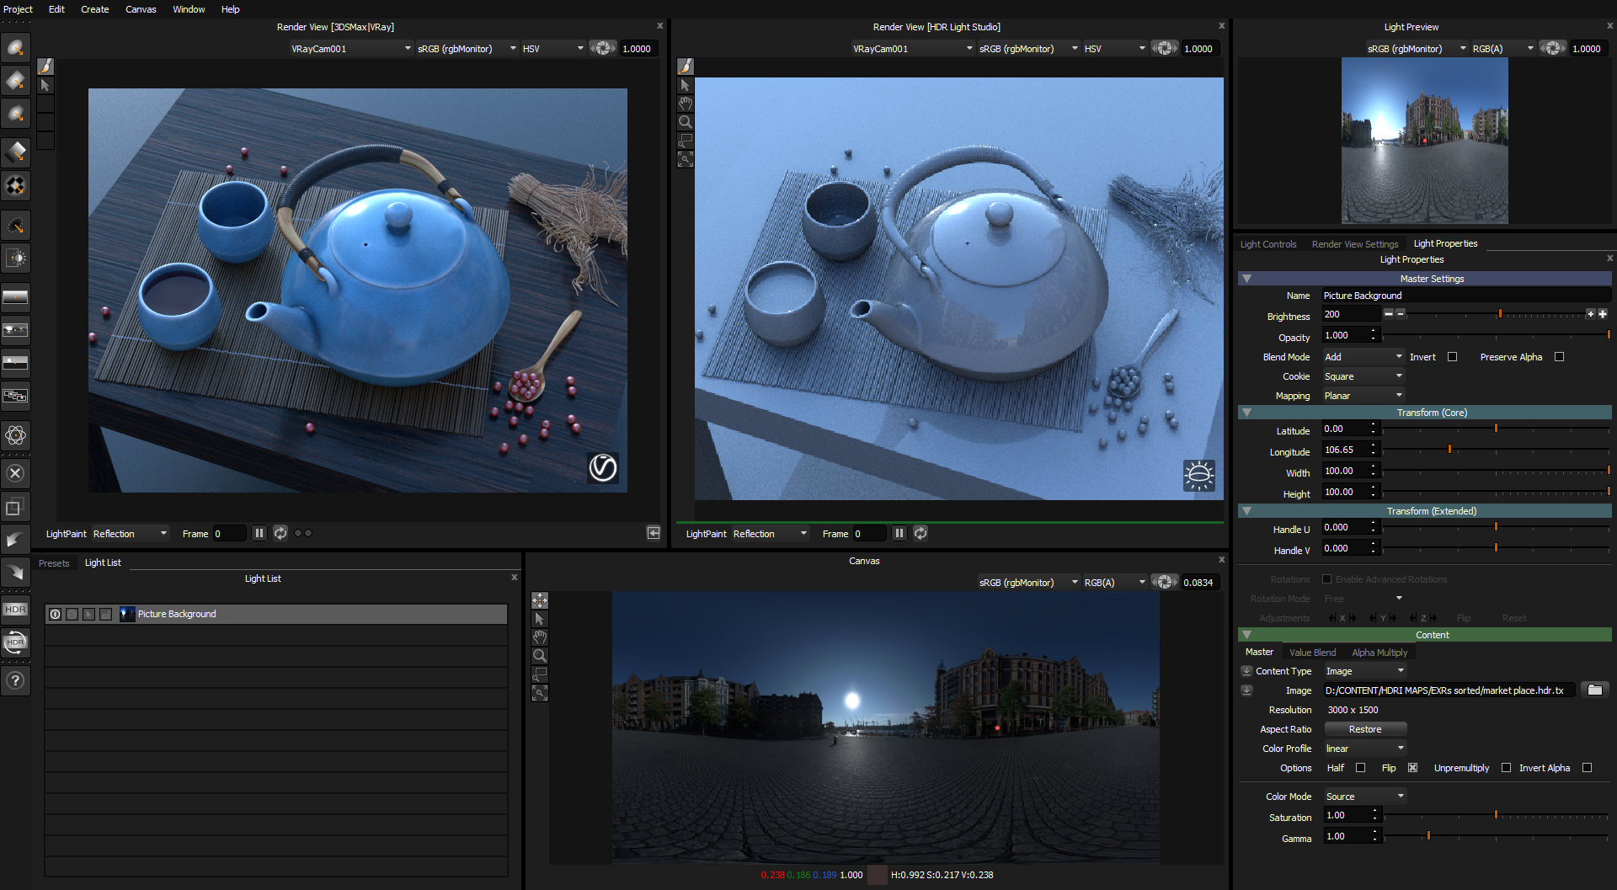Click the HDR refresh circular icon in left toolbar
1617x890 pixels.
pos(15,642)
